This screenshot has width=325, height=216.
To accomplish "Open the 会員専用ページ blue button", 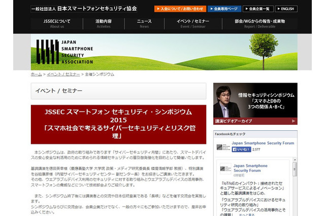I will click(224, 9).
